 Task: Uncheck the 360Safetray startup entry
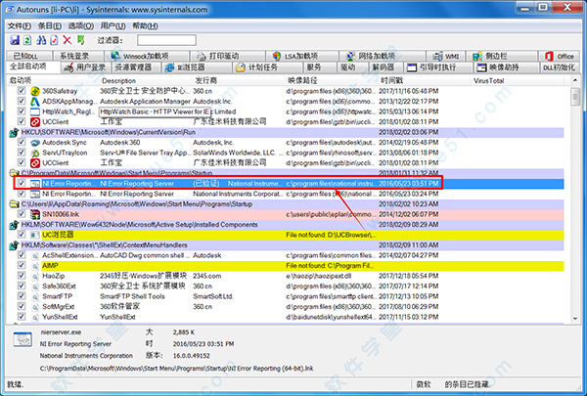pos(22,91)
